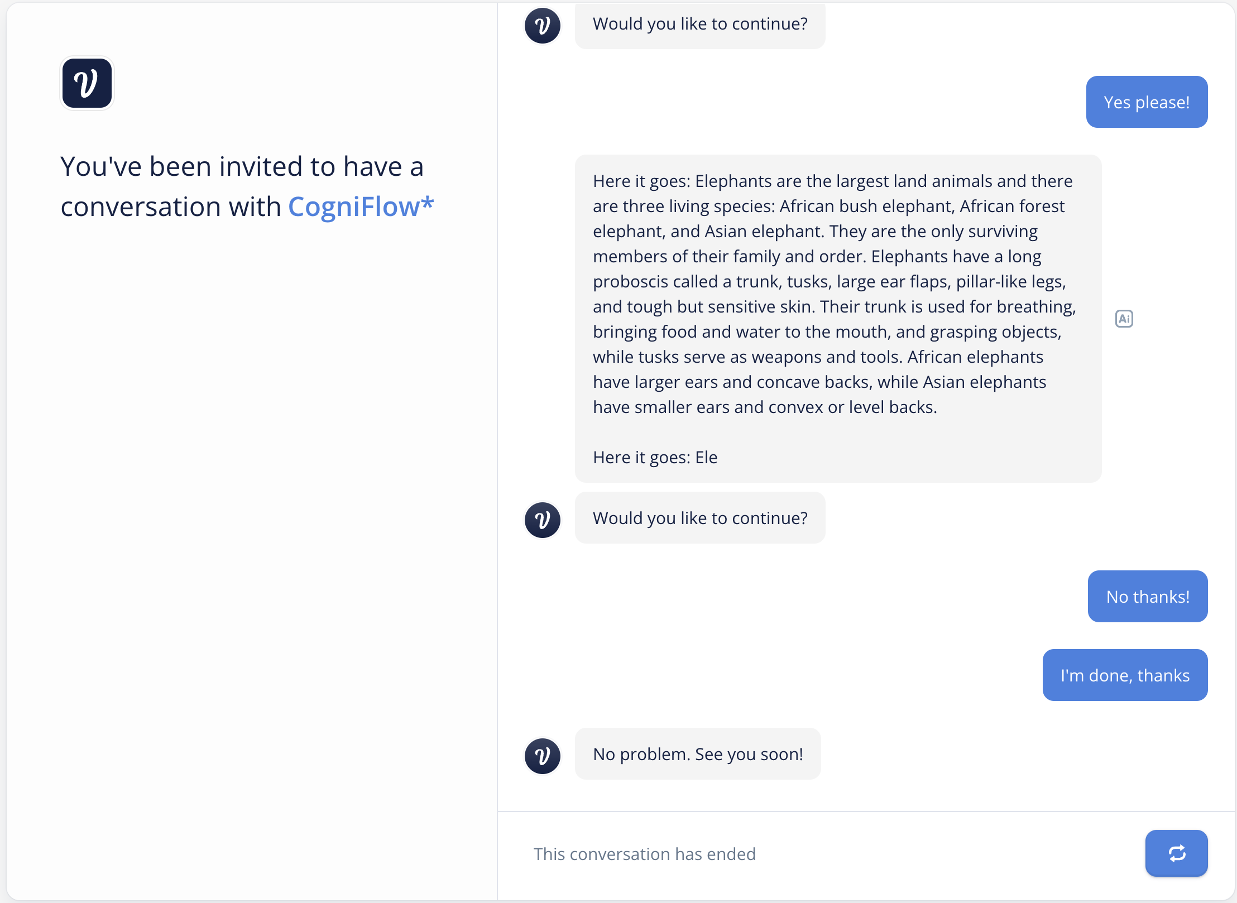Click the 'I'm done, thanks' message bubble
Screen dimensions: 1237x903
coord(1125,675)
